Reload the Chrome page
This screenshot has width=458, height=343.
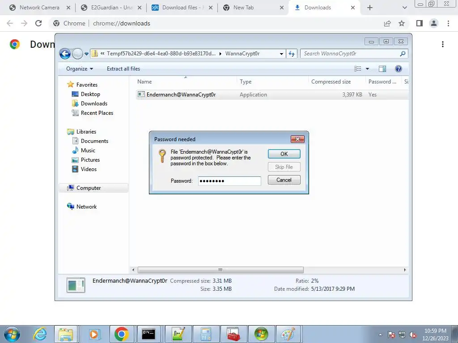pos(38,23)
